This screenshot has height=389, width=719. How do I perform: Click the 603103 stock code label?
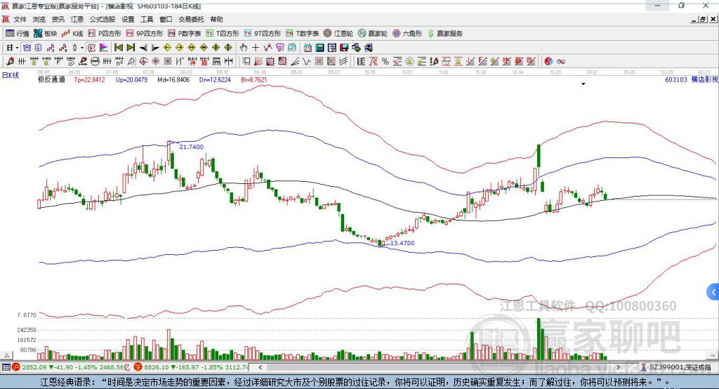click(676, 79)
